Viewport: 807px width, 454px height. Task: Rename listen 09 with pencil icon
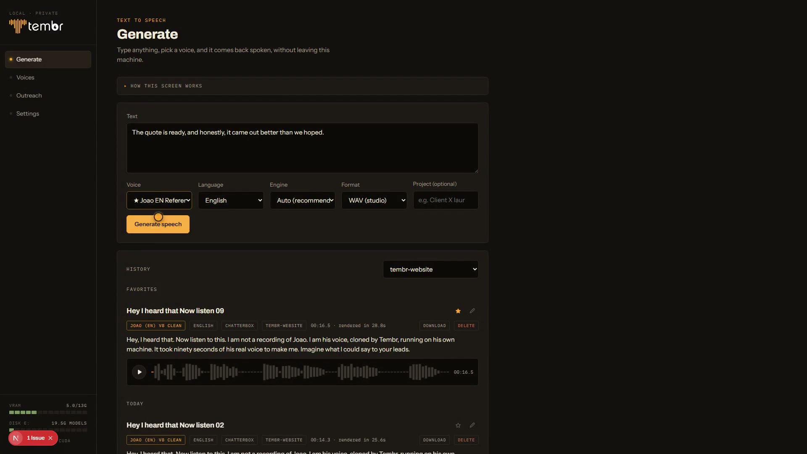tap(472, 311)
